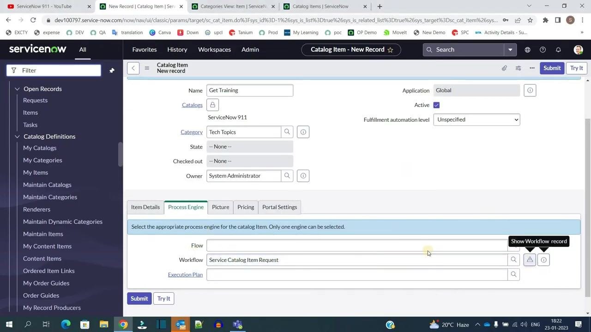Click the top Try It button
Viewport: 591px width, 332px height.
[x=577, y=68]
